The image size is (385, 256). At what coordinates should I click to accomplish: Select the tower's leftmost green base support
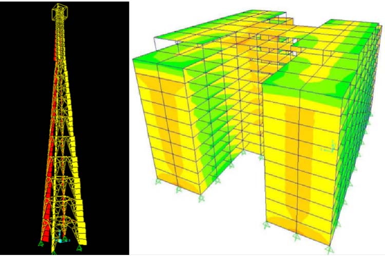41,245
